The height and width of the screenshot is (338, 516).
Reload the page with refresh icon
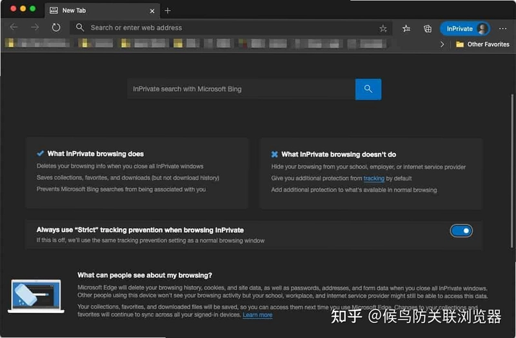(x=56, y=28)
